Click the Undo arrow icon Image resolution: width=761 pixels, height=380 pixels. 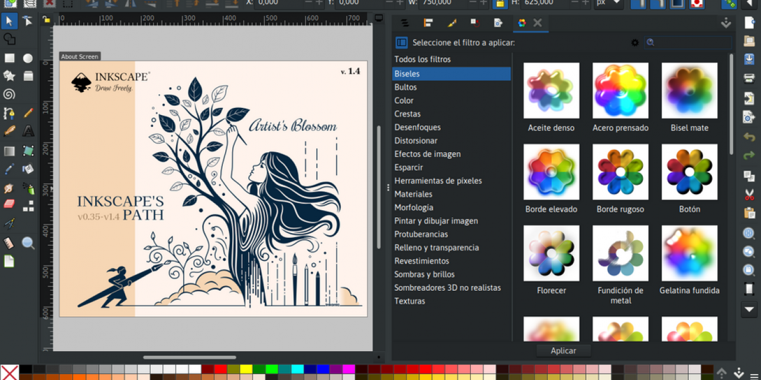(749, 137)
